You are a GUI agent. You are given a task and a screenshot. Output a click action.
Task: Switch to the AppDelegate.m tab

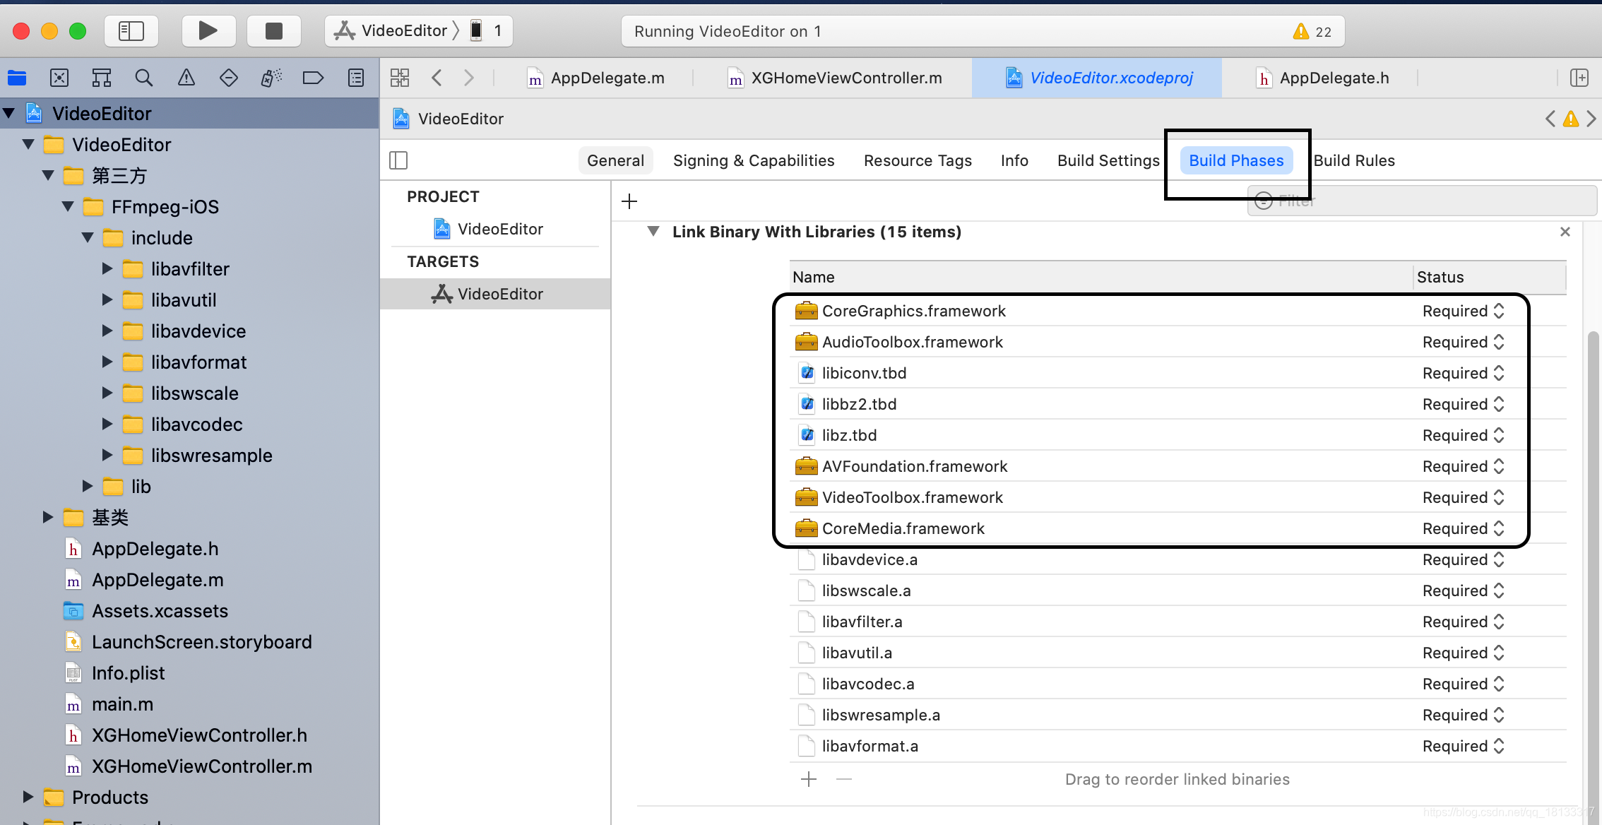pos(597,78)
